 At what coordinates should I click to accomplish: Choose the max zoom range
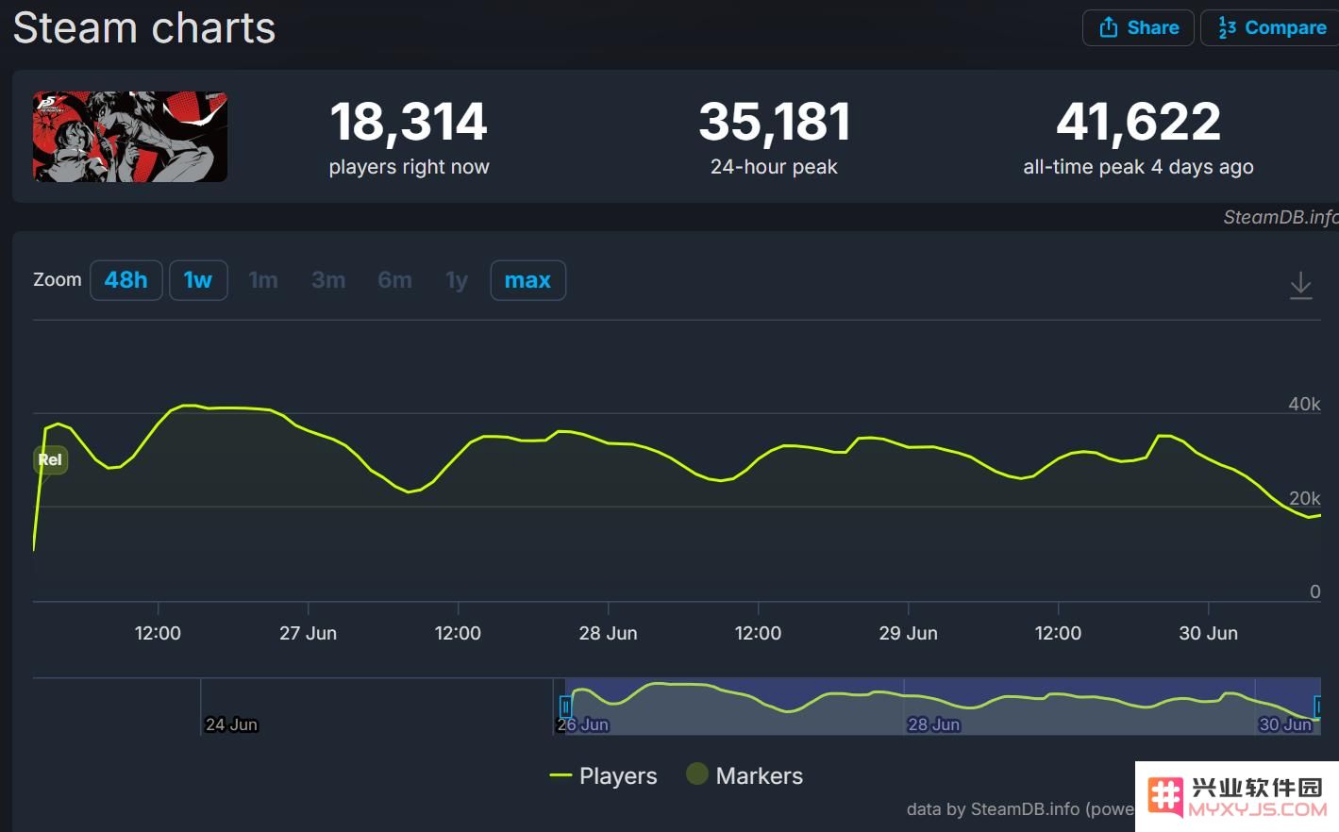527,280
